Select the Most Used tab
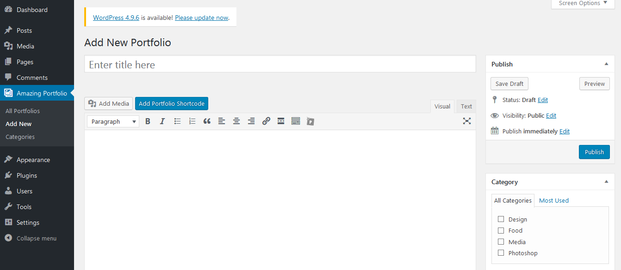Viewport: 621px width, 270px height. (x=554, y=200)
